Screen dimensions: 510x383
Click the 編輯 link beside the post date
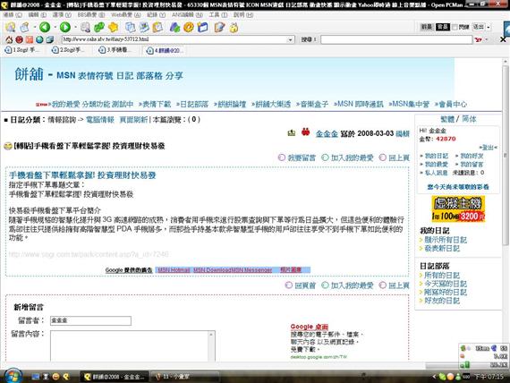pyautogui.click(x=403, y=133)
